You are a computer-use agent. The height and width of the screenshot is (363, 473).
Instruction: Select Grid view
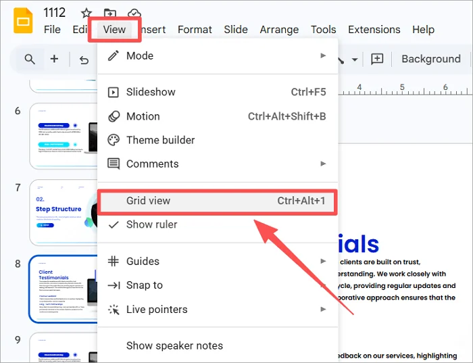tap(218, 201)
